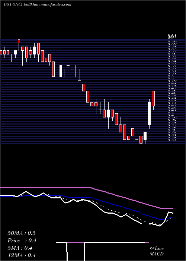
Task: Click the USA ONCY bullkhan.munafasutra.com title text
Action: pyautogui.click(x=38, y=4)
